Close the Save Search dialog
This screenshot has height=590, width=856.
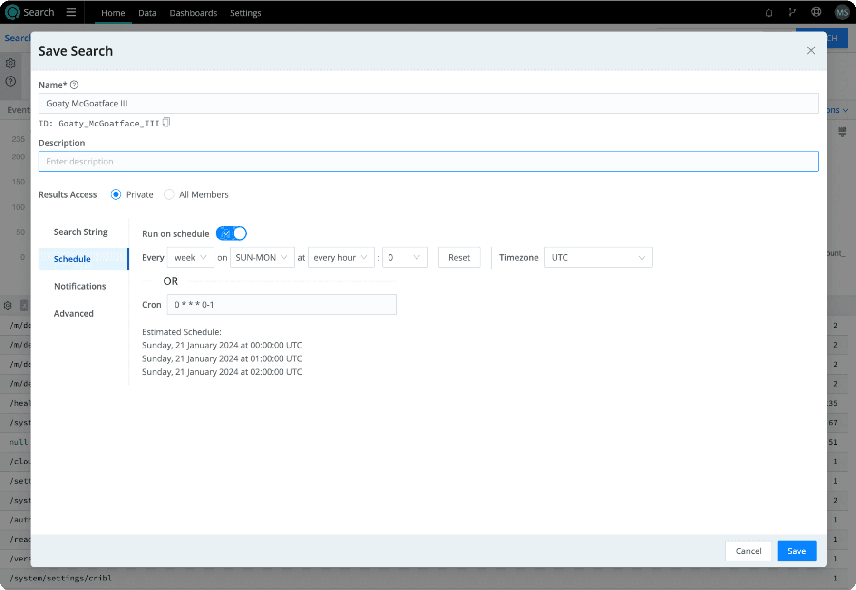(x=811, y=50)
